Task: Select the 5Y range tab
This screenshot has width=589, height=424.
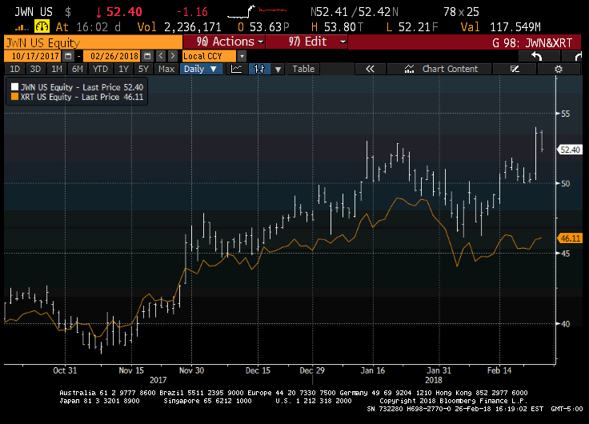Action: pos(143,69)
